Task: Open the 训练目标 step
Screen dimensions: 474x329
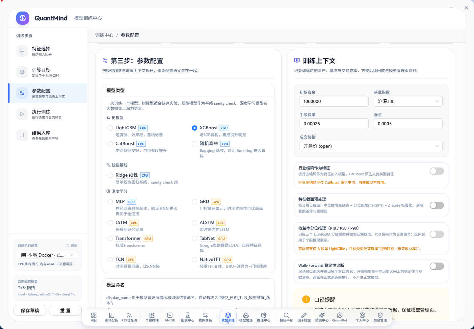Action: coord(47,72)
